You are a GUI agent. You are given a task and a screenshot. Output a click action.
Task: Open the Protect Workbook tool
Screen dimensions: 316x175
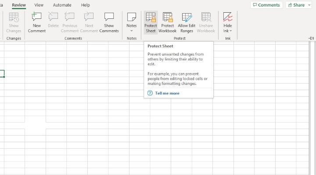coord(167,17)
